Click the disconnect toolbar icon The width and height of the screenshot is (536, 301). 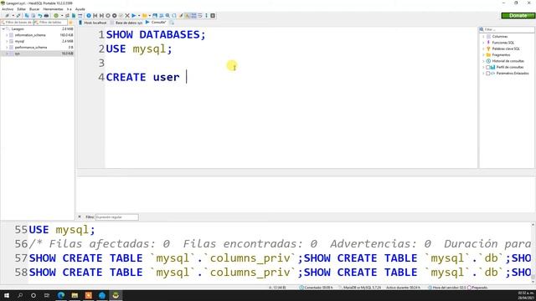[18, 16]
